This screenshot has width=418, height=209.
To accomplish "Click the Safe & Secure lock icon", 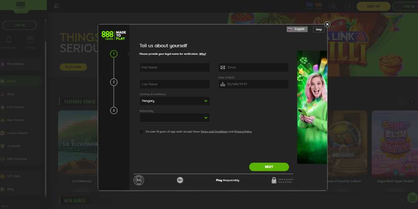I will point(274,181).
